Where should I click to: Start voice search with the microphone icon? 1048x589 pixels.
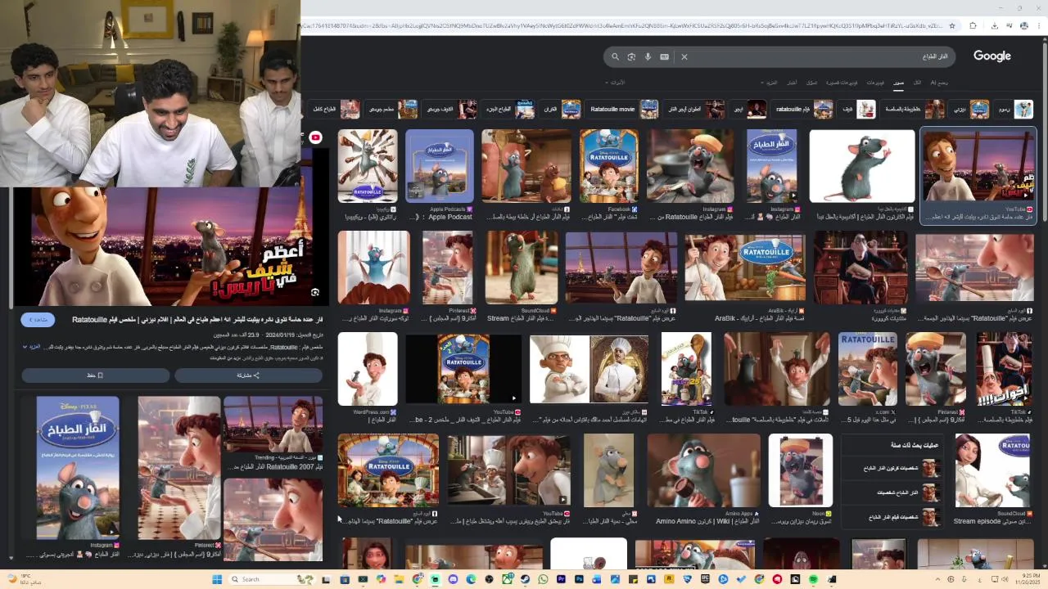pos(648,56)
